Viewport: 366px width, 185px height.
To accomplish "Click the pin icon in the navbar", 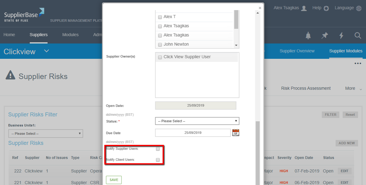I will click(325, 36).
